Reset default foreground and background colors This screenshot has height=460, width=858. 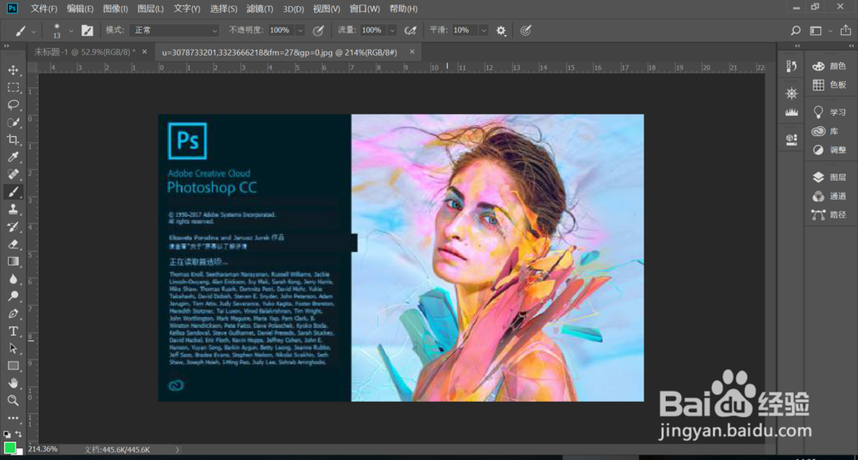(x=7, y=433)
